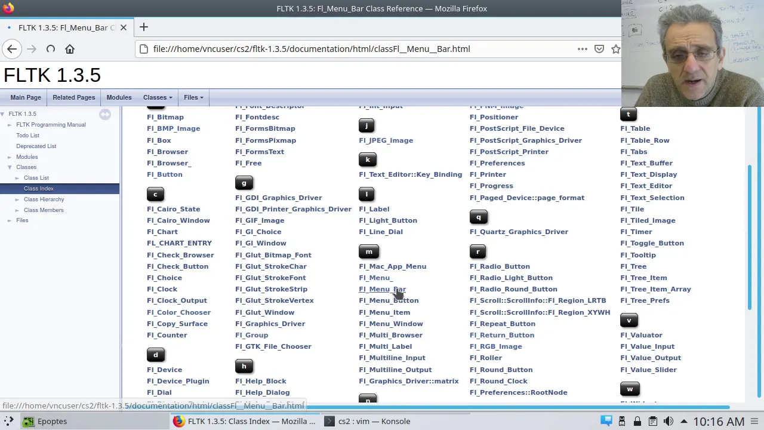Open the Fl_Value_Slider class link
This screenshot has width=764, height=430.
click(648, 370)
